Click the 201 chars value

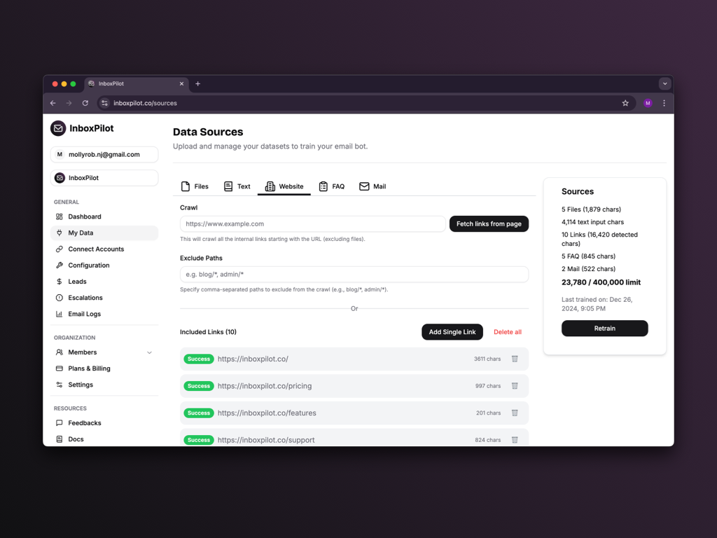[x=488, y=413]
